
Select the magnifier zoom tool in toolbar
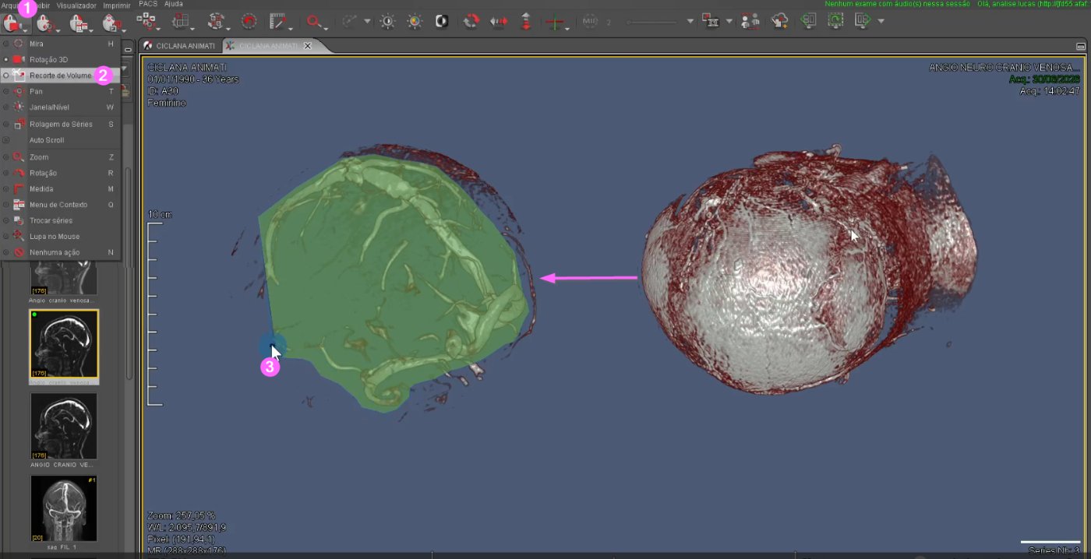312,21
